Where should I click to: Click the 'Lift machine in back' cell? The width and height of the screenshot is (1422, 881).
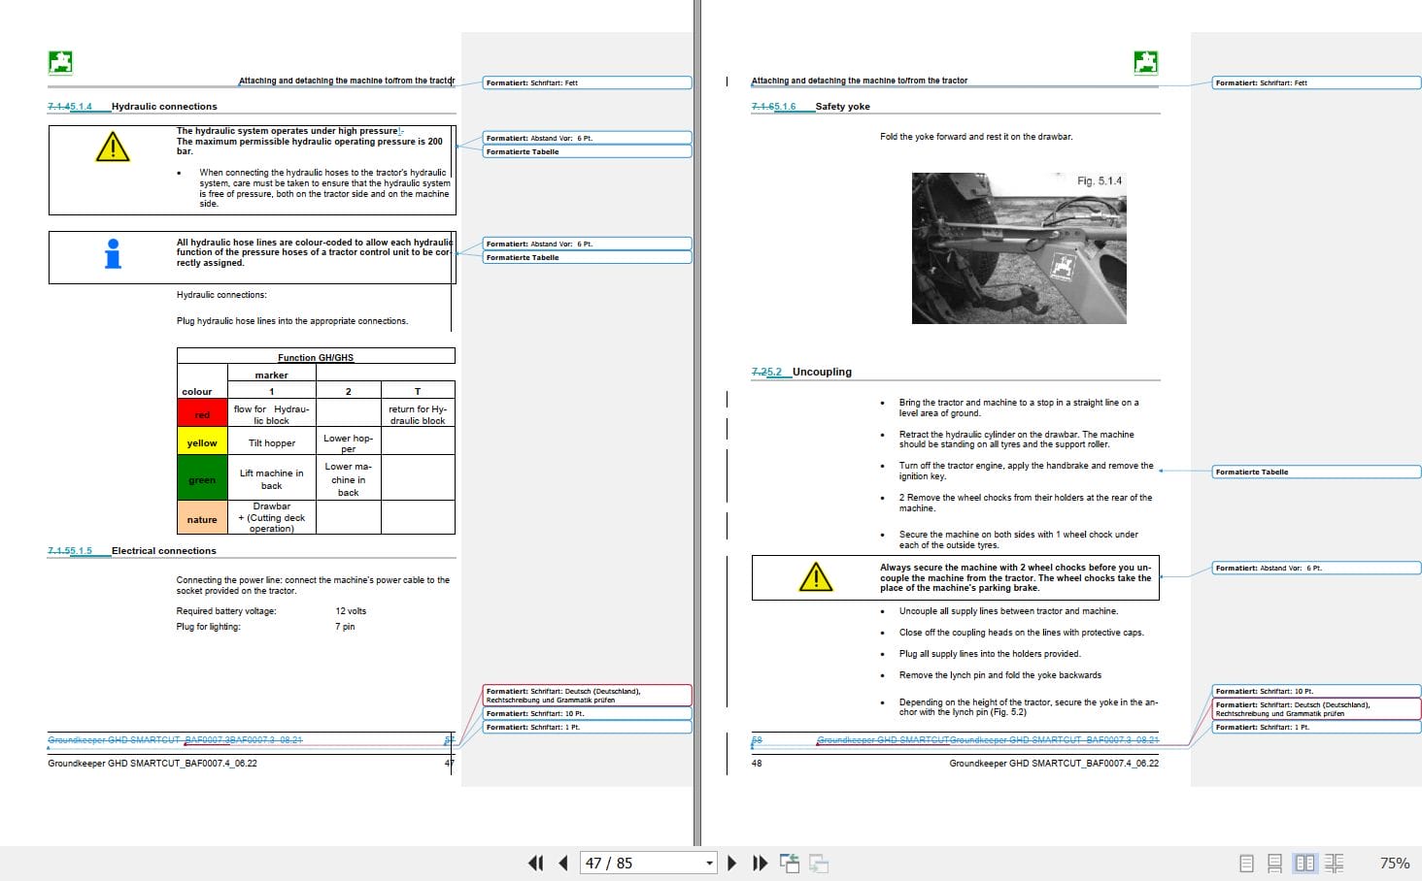272,479
